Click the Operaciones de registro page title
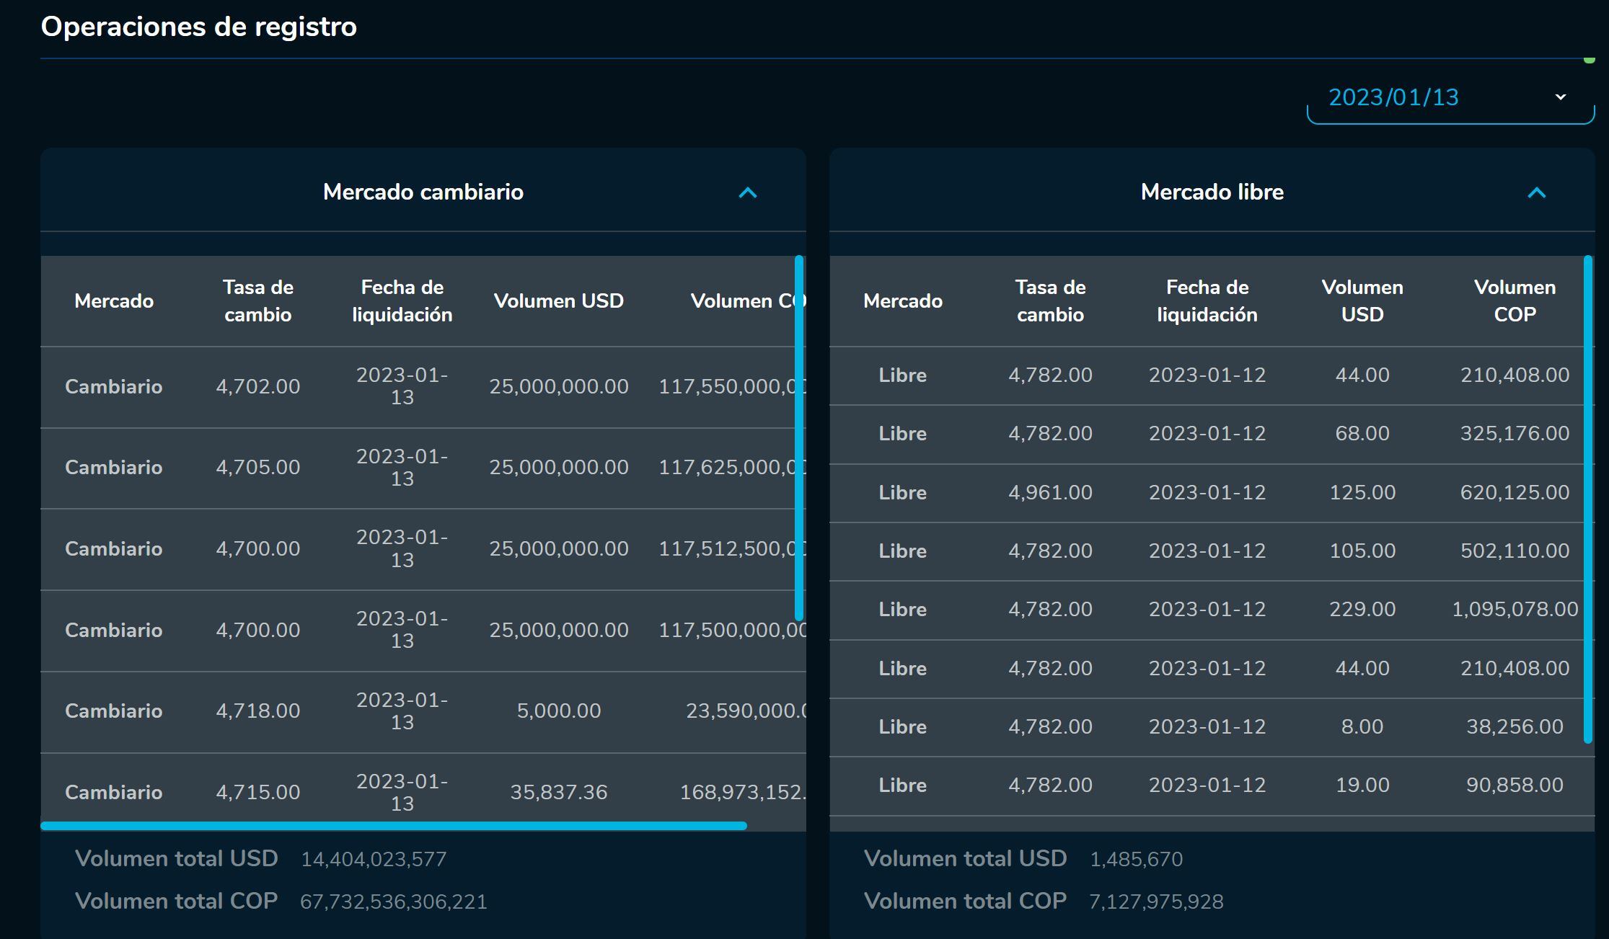The width and height of the screenshot is (1609, 939). 199,27
